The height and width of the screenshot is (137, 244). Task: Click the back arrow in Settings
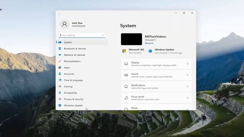[59, 14]
